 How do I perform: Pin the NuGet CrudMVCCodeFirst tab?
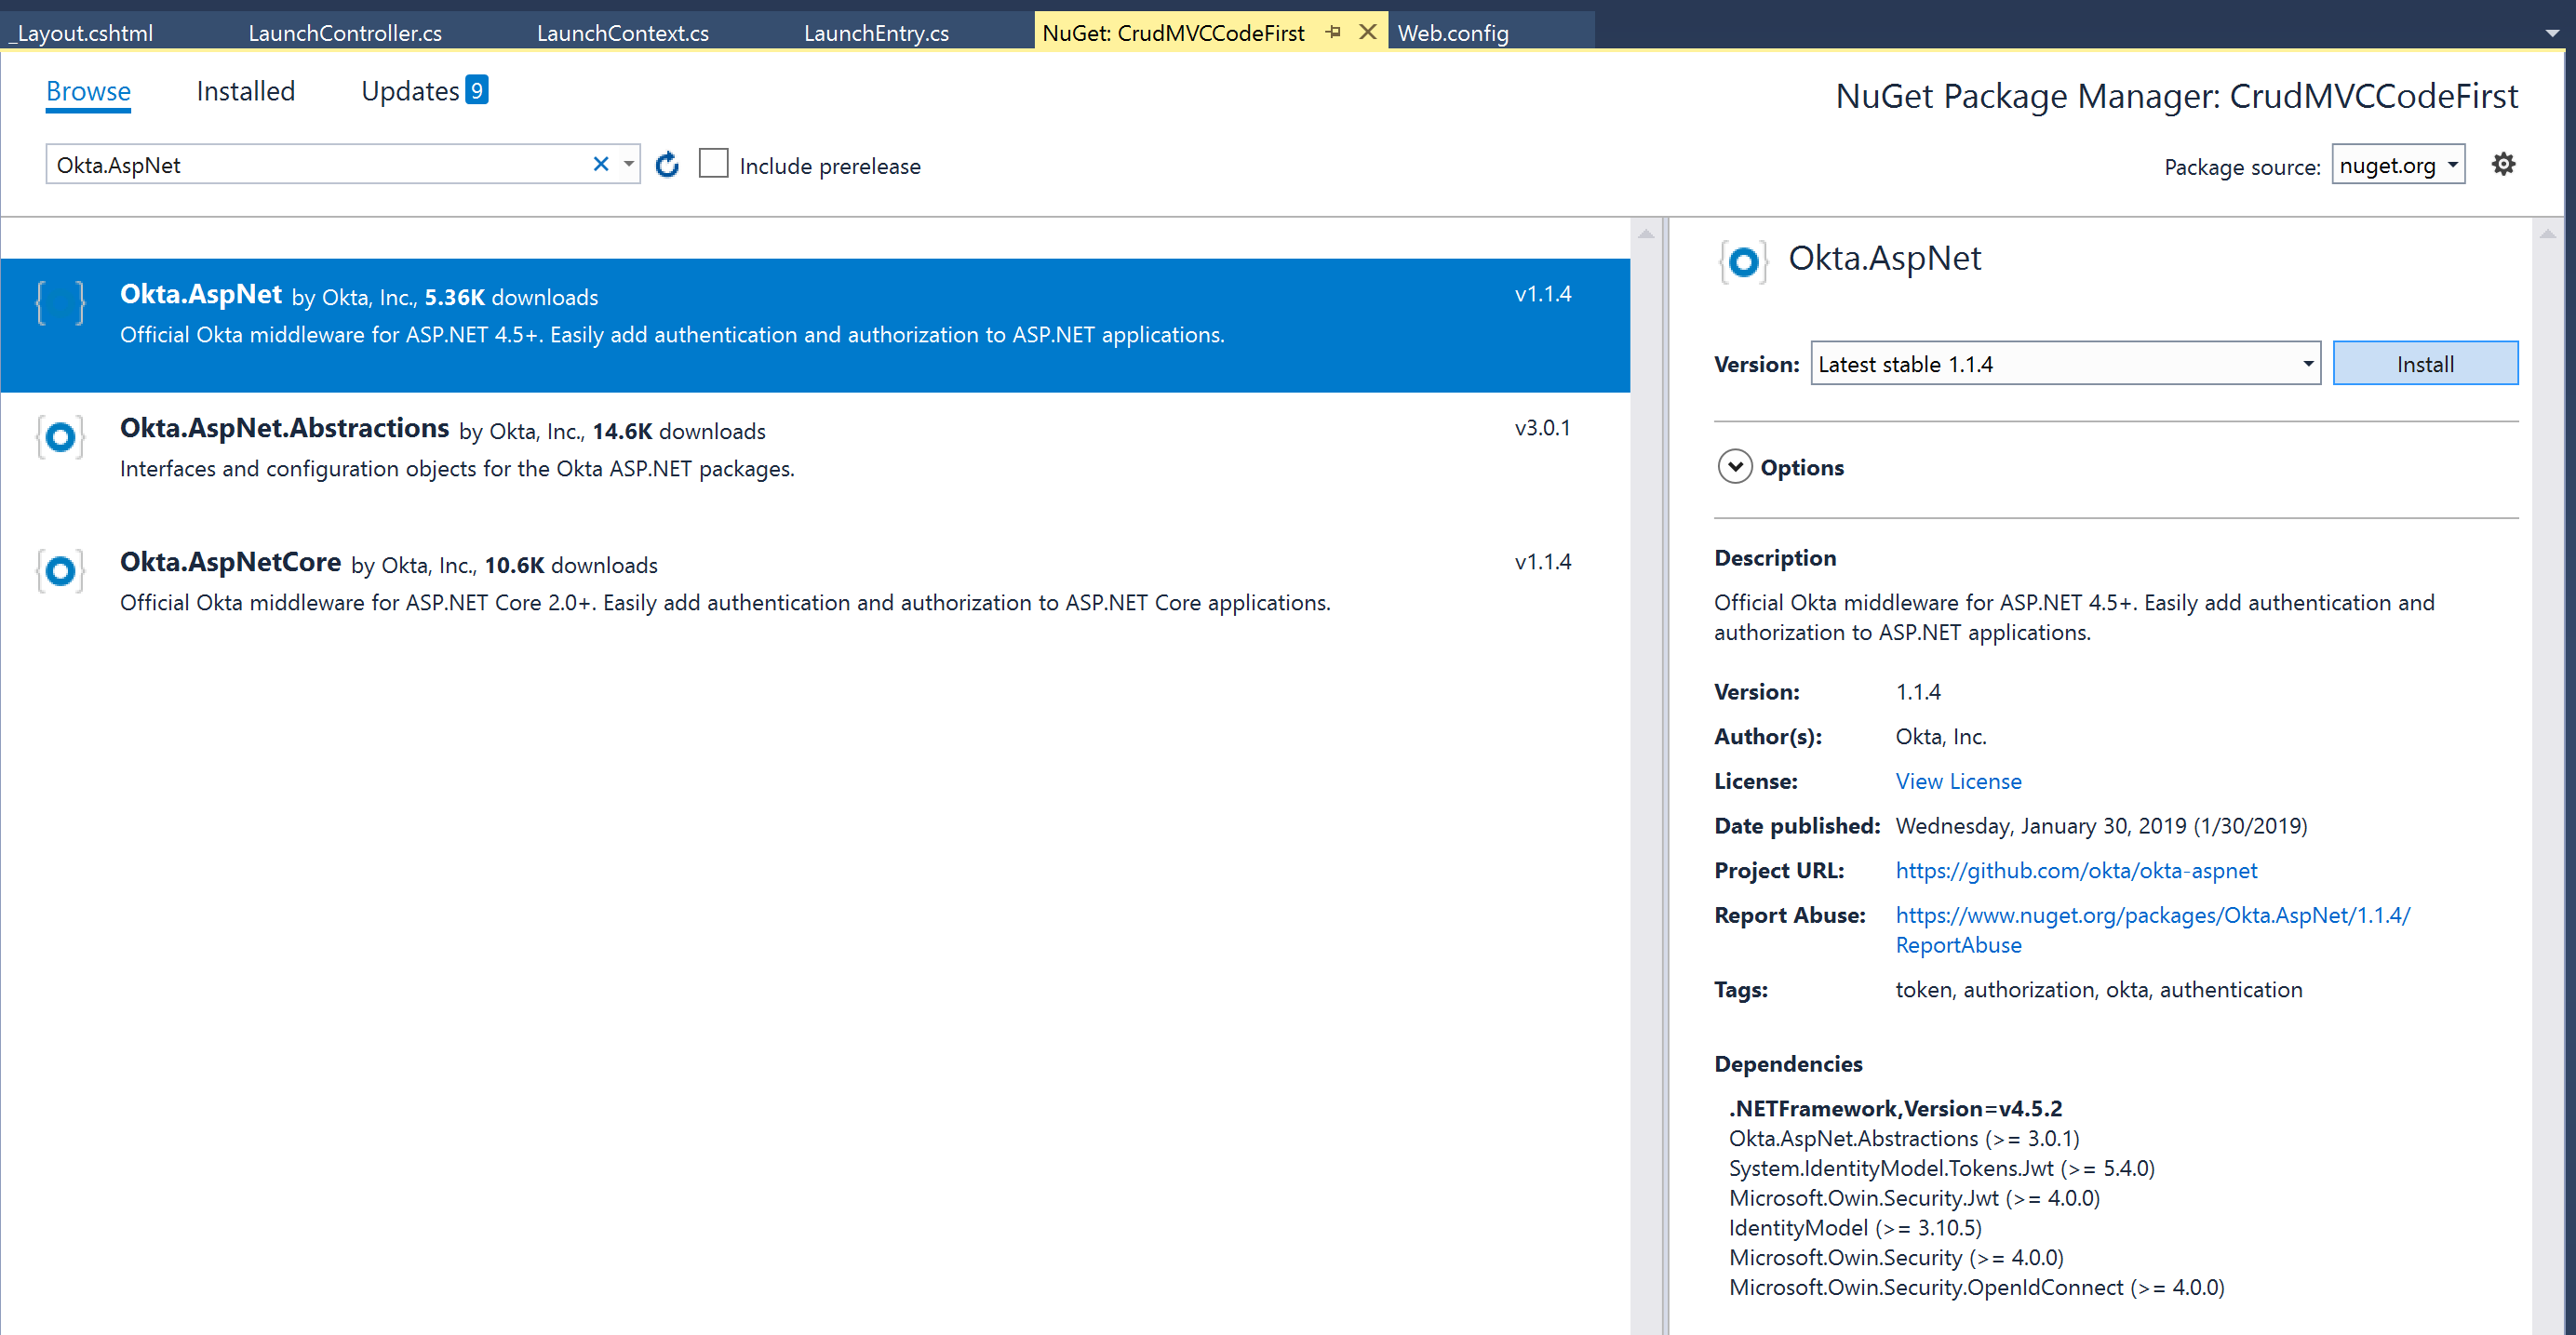[1333, 32]
